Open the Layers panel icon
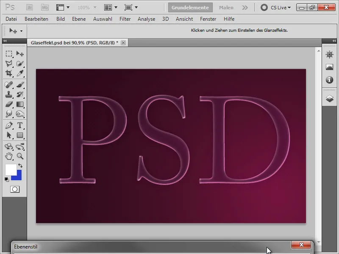This screenshot has width=339, height=254. click(x=330, y=99)
